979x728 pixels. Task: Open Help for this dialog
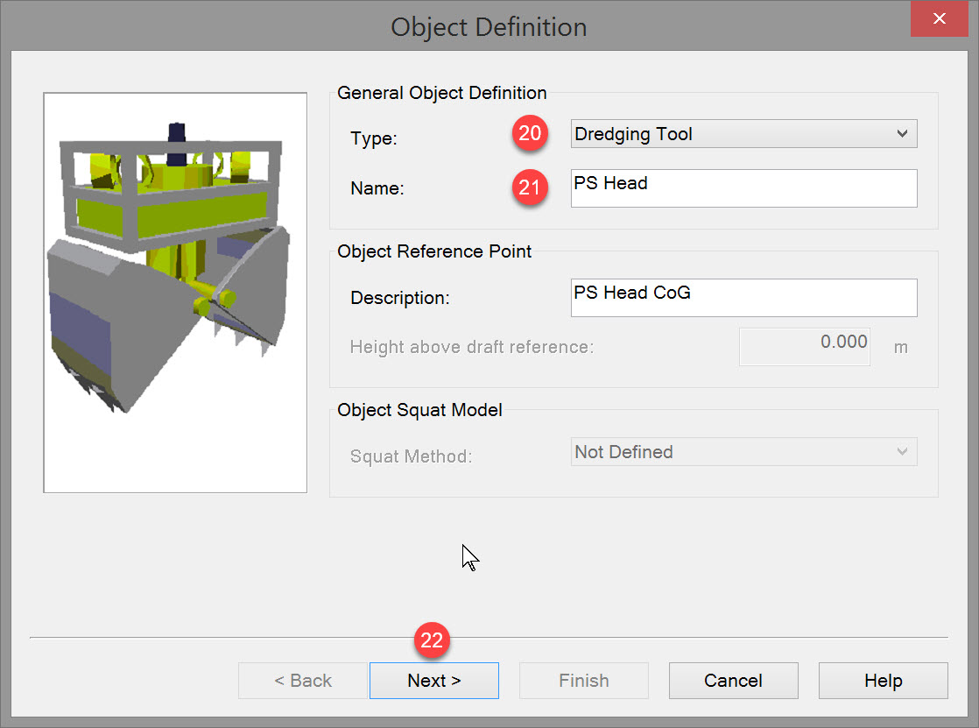click(883, 681)
